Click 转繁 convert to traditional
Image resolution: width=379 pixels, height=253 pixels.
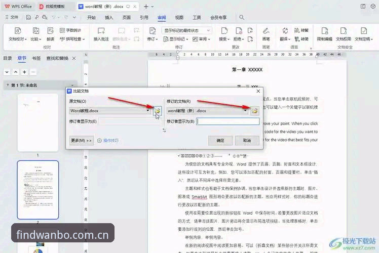301,30
